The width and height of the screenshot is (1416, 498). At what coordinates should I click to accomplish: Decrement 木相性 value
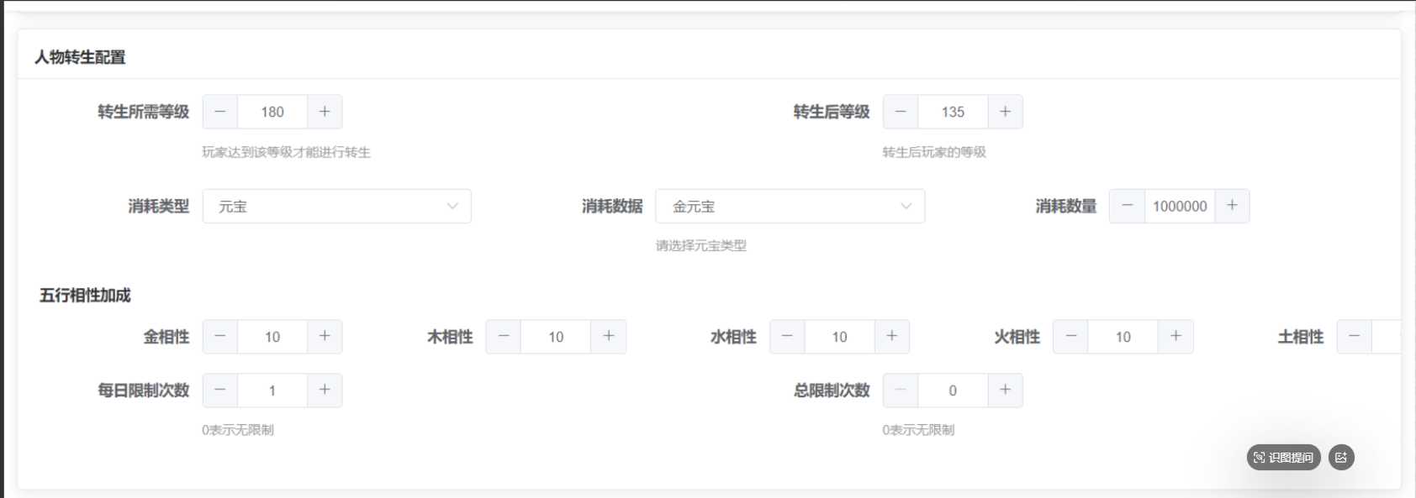click(504, 337)
